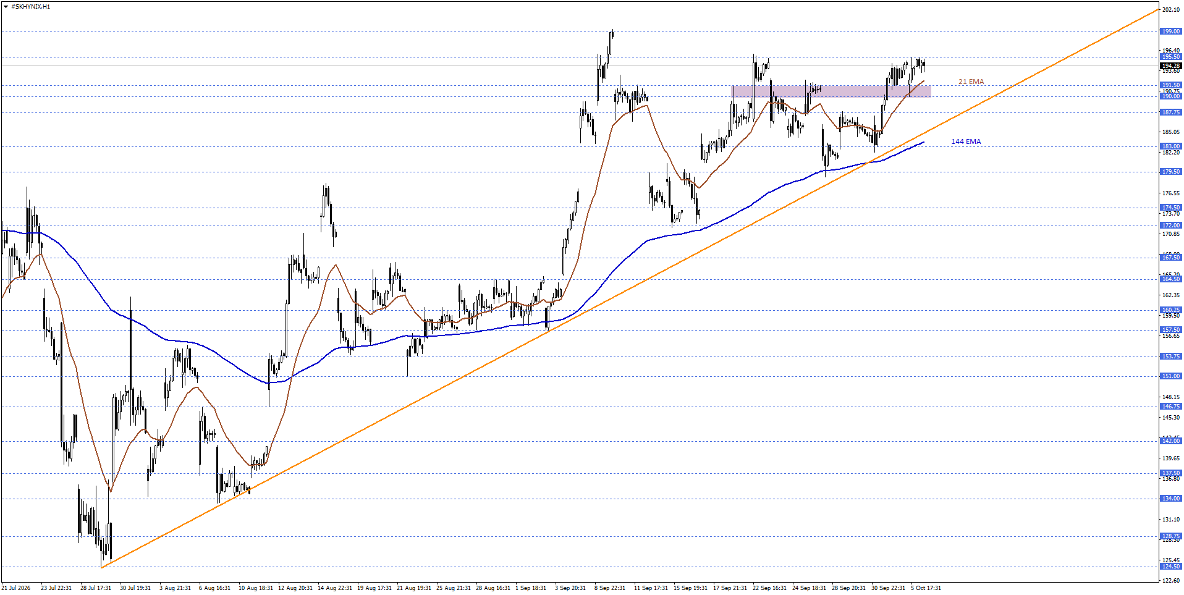Image resolution: width=1184 pixels, height=595 pixels.
Task: Click the 146.75 level label
Action: (1171, 407)
